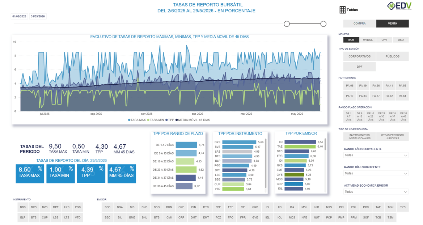
Task: Filter by Otras Personas Jurídicas
Action: 393,136
